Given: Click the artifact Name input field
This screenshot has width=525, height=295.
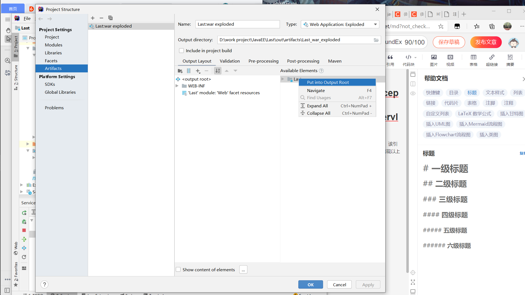Looking at the screenshot, I should pos(237,24).
